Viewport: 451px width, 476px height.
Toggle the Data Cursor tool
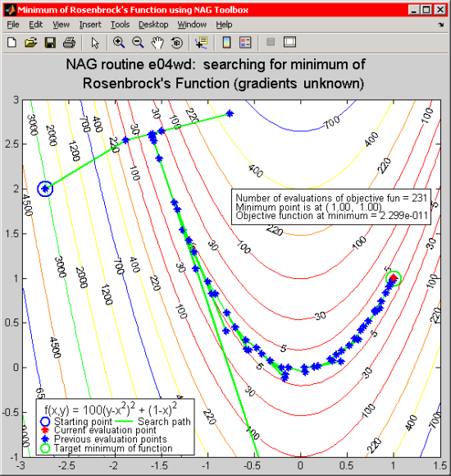[202, 42]
